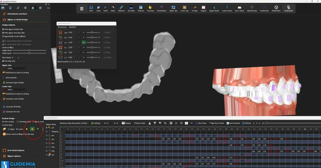Toggle Upper Jaw visibility in toolbar

(x=173, y=8)
